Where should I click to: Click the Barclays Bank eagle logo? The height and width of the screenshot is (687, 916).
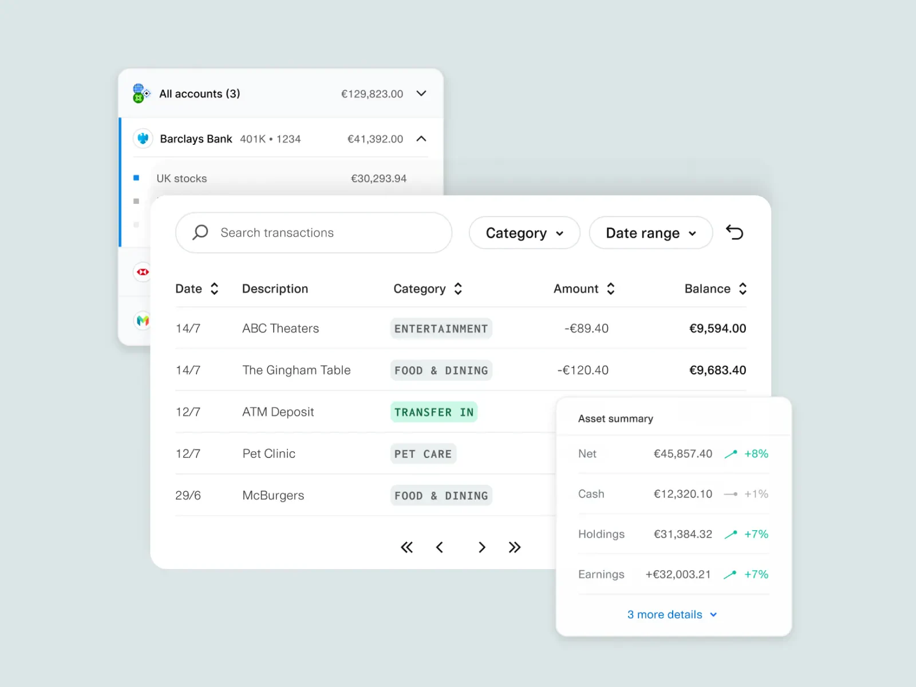point(143,139)
